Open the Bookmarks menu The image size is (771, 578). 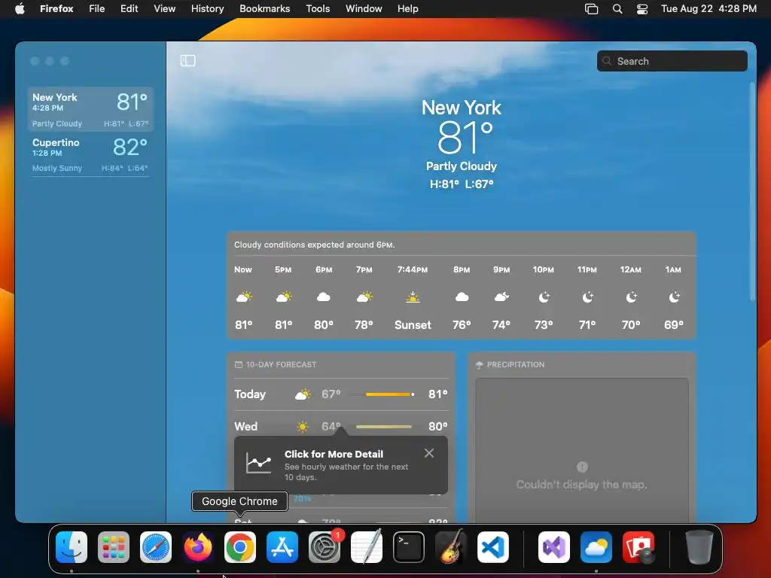point(264,9)
